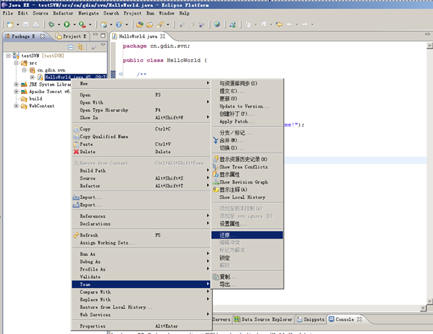This screenshot has width=433, height=334.
Task: Click the 显示属性 properties icon
Action: point(215,175)
